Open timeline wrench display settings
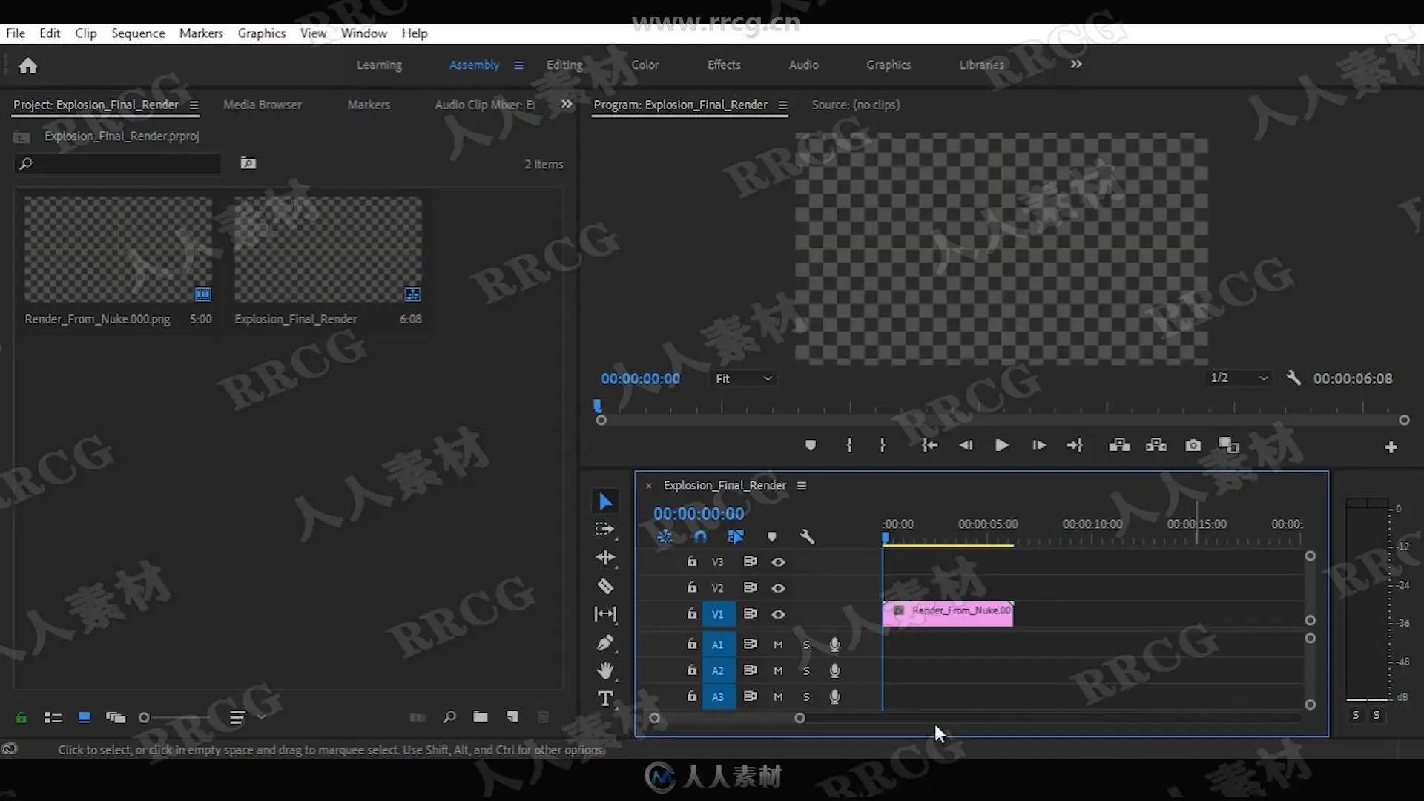This screenshot has width=1424, height=801. click(x=807, y=537)
